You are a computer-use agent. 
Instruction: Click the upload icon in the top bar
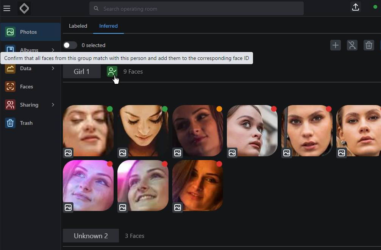[x=356, y=7]
